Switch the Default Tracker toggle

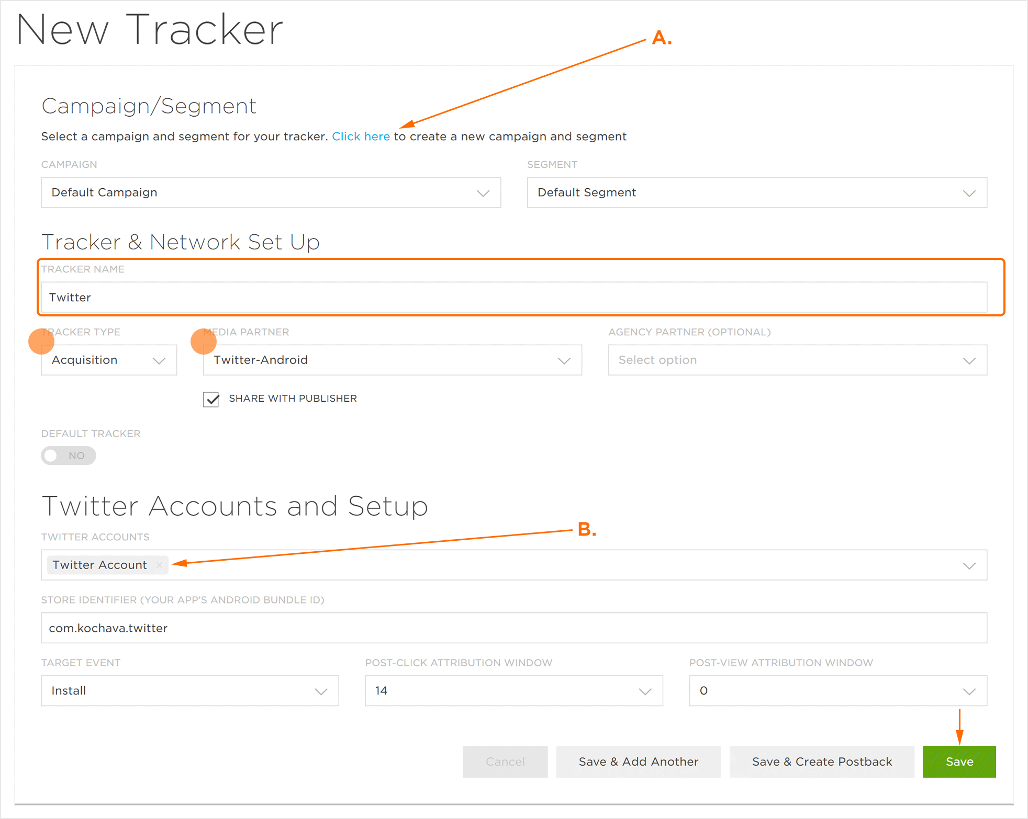68,456
